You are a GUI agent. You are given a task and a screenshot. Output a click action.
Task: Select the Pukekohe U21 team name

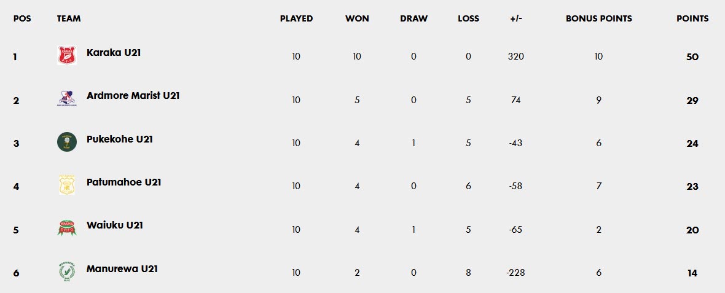(x=119, y=139)
